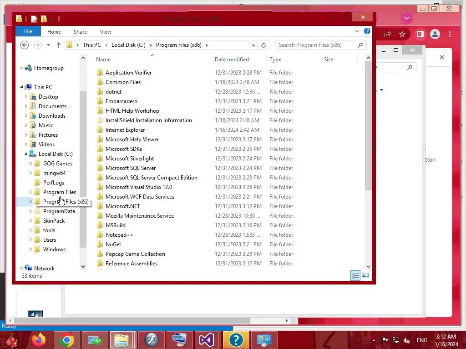This screenshot has width=466, height=349.
Task: Expand the Network tree node
Action: tap(21, 268)
